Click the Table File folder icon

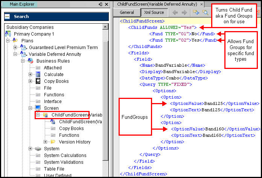[38, 169]
